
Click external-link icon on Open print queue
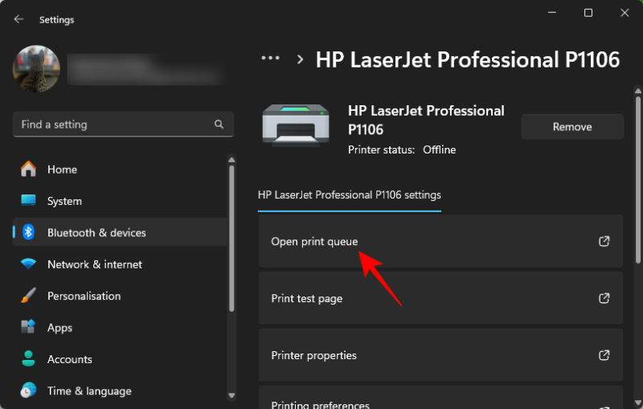coord(604,241)
